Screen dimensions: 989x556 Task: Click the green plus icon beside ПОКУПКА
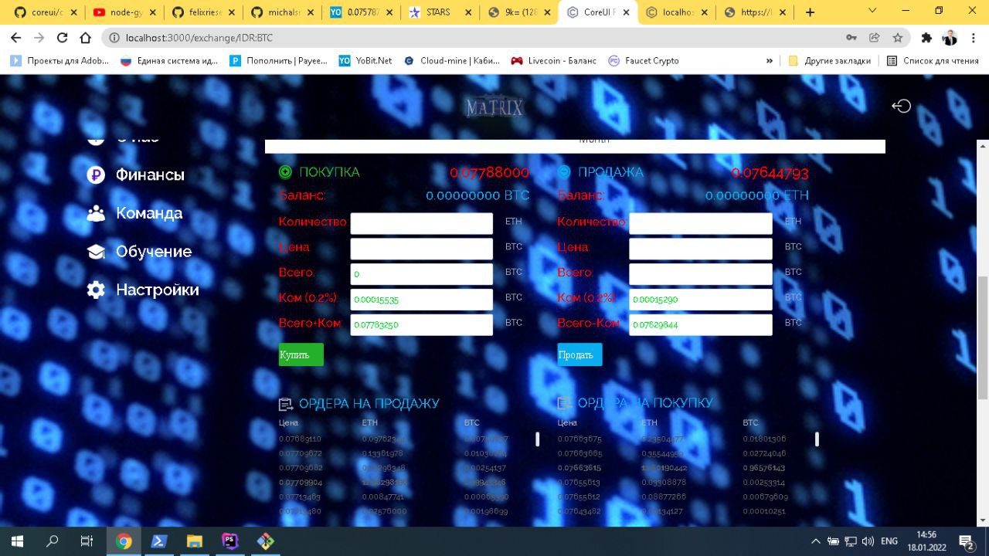(x=285, y=172)
